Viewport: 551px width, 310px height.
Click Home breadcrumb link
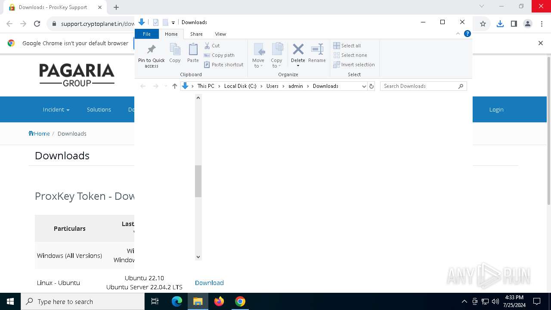tap(39, 133)
